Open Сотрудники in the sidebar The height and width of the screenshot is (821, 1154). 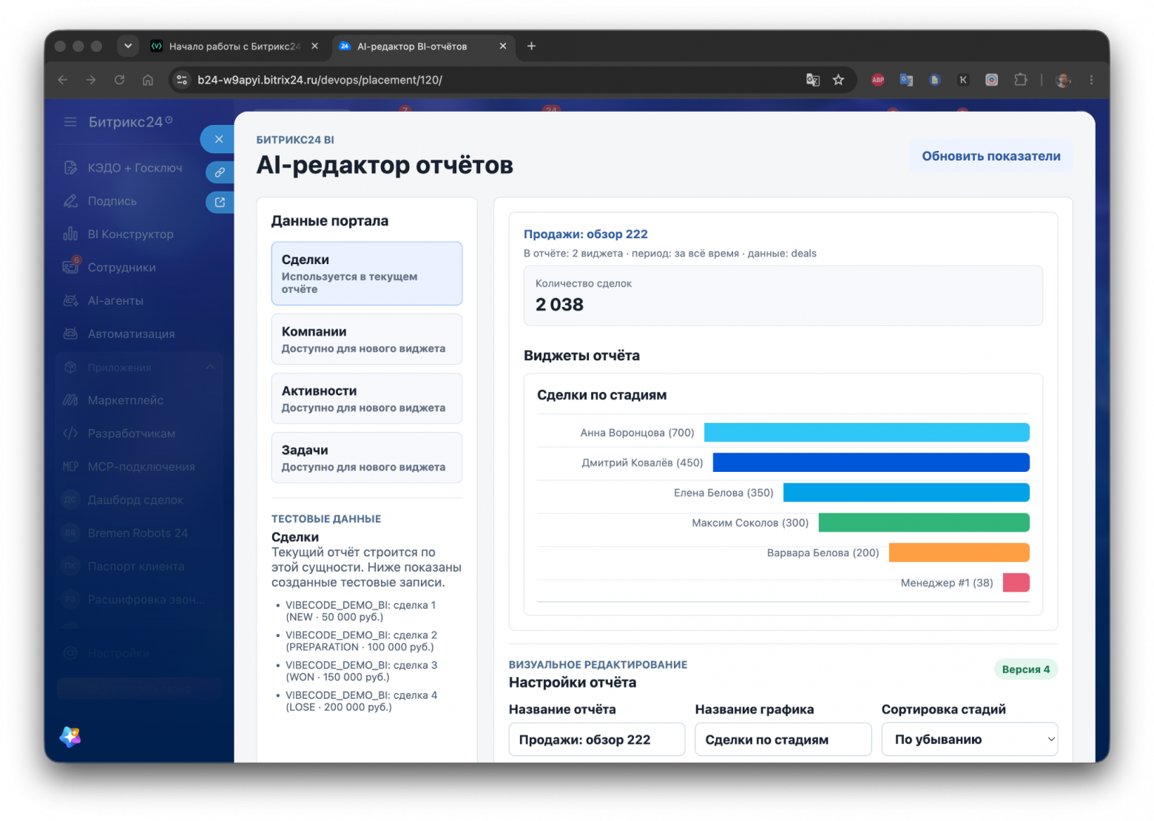click(121, 268)
